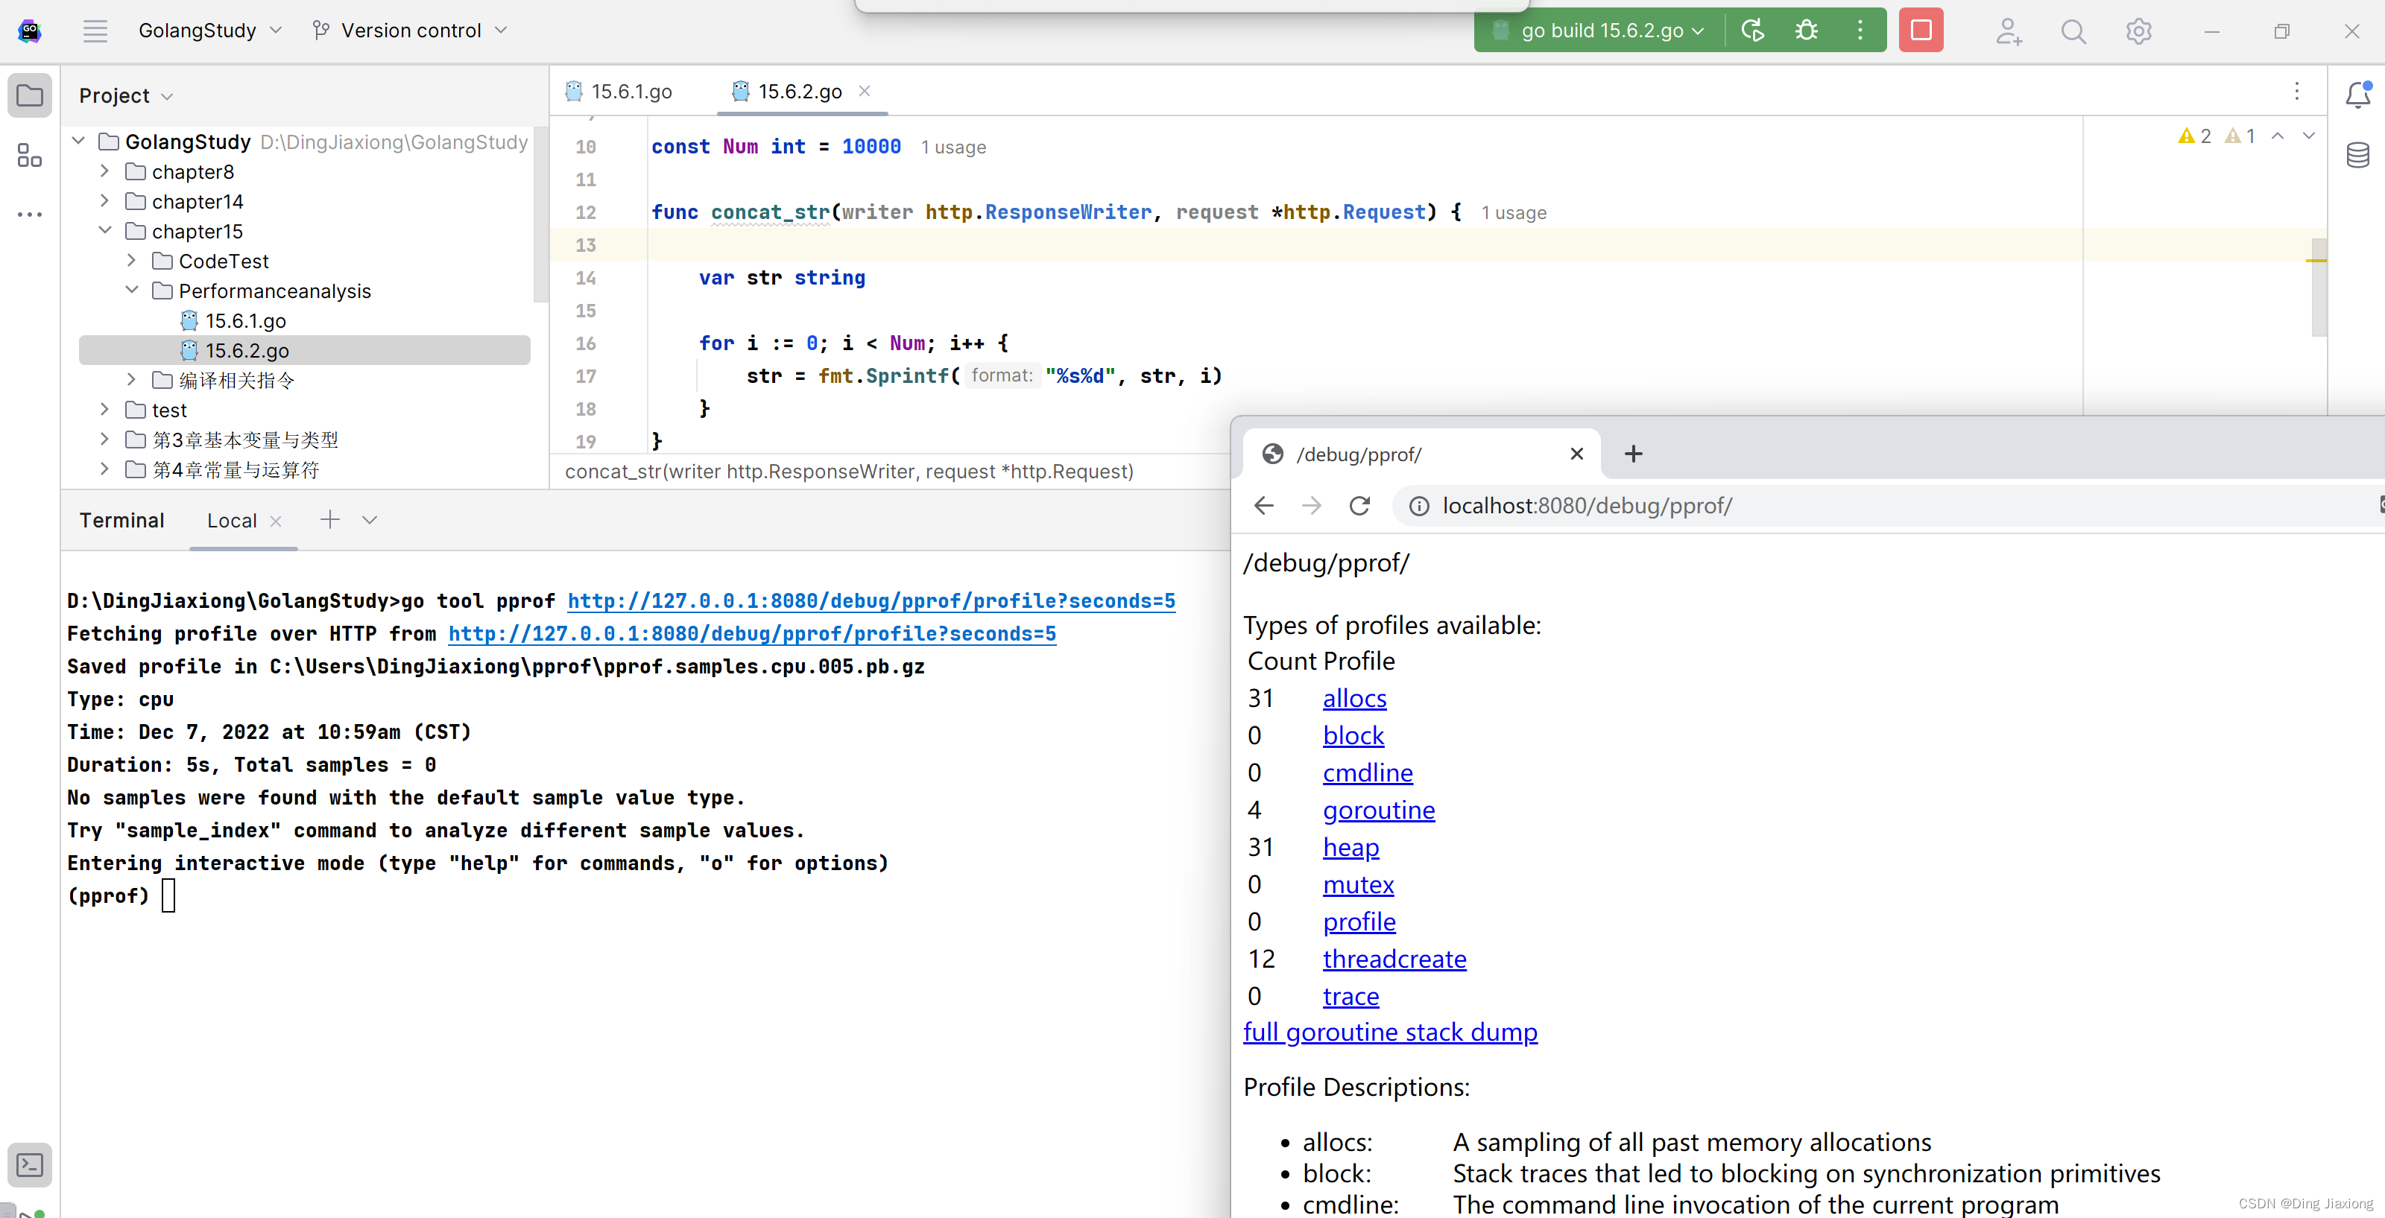This screenshot has height=1218, width=2385.
Task: Open the threadcreate profile link
Action: (1394, 959)
